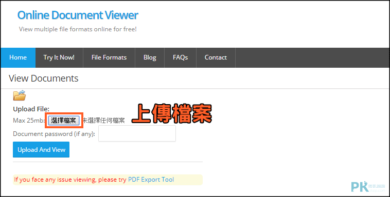The height and width of the screenshot is (197, 390).
Task: Click the open folder upload icon
Action: (x=20, y=95)
